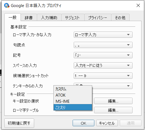Viewport: 145px width, 130px height.
Task: Click the キー設定 section heading
Action: pyautogui.click(x=17, y=94)
